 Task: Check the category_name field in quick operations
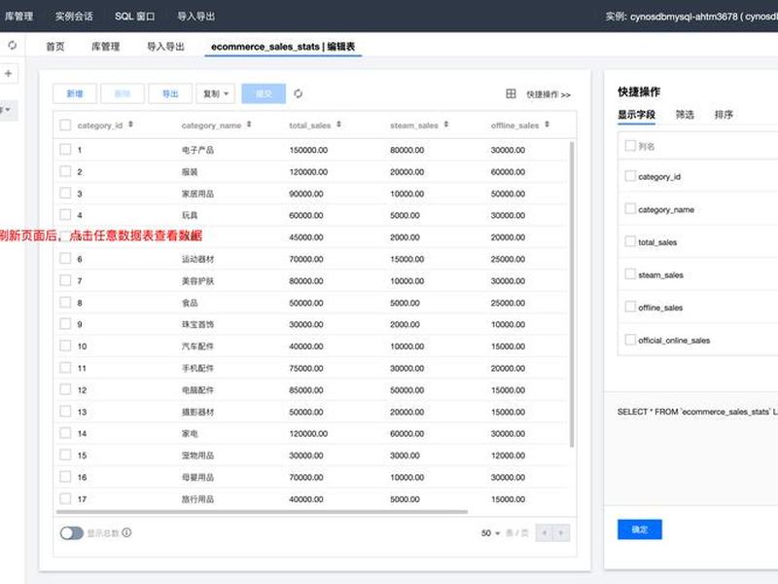(x=630, y=208)
